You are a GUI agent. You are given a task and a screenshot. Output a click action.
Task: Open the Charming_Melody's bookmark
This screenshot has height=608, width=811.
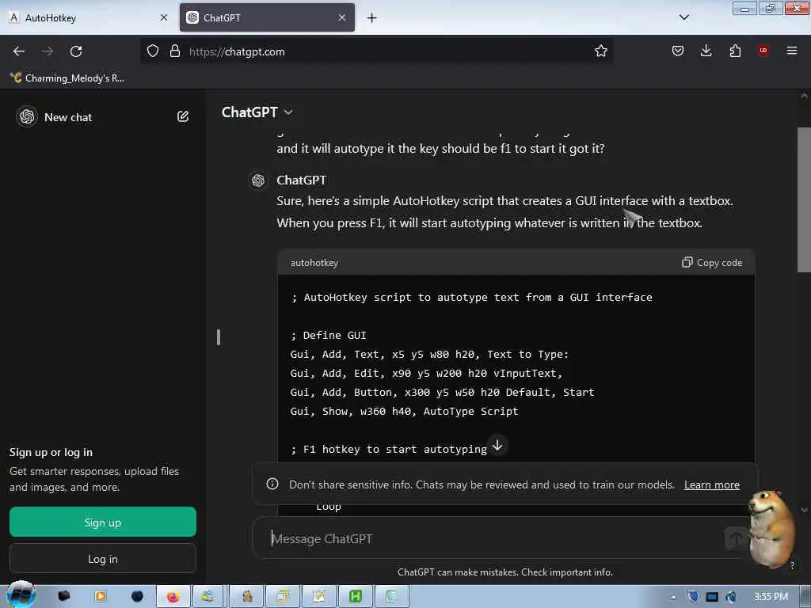(x=67, y=78)
